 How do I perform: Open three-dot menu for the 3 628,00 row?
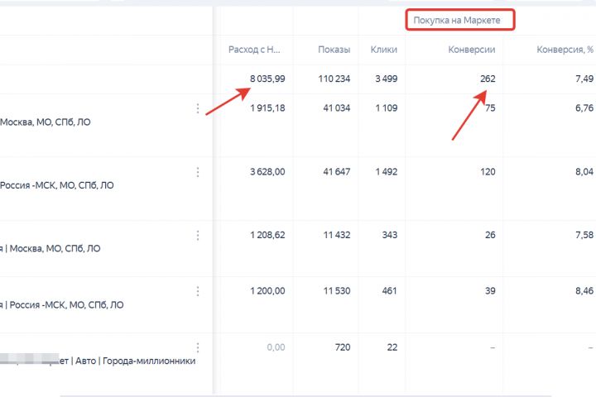[198, 172]
